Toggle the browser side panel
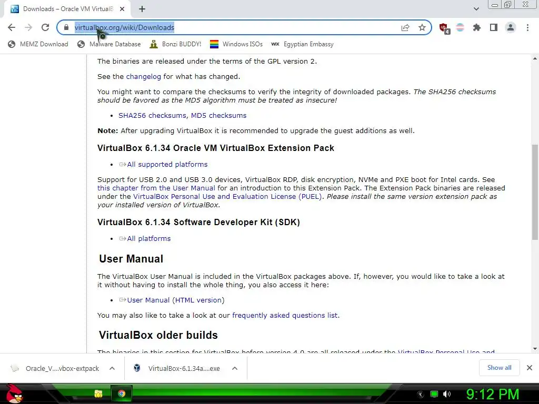 [494, 27]
